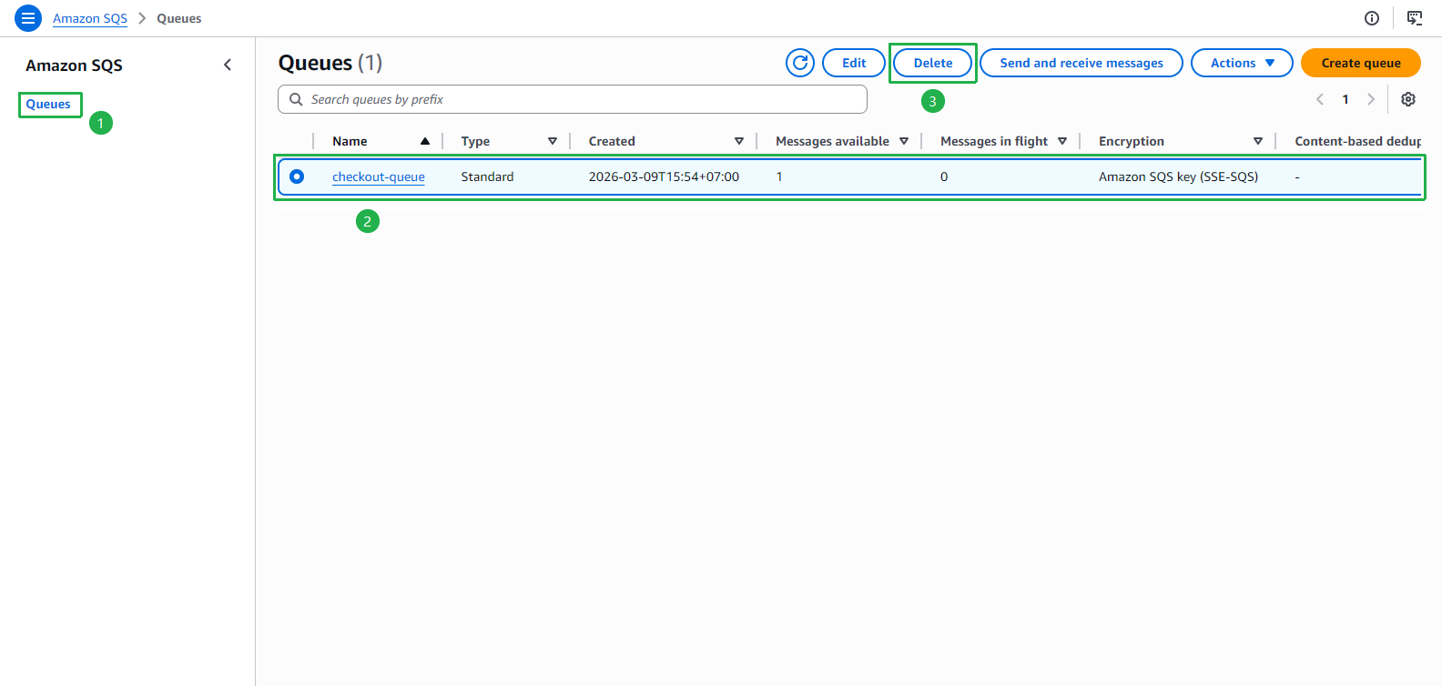Select the checkout-queue radio button
The width and height of the screenshot is (1442, 686).
pyautogui.click(x=297, y=177)
